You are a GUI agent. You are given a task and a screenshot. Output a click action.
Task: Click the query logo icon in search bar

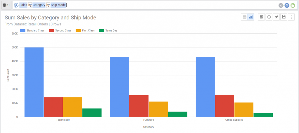[16, 5]
